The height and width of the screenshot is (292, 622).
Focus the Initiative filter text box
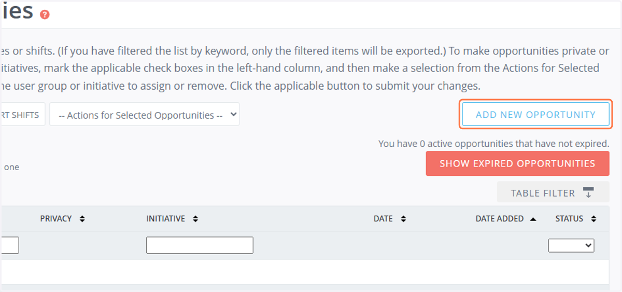tap(200, 245)
